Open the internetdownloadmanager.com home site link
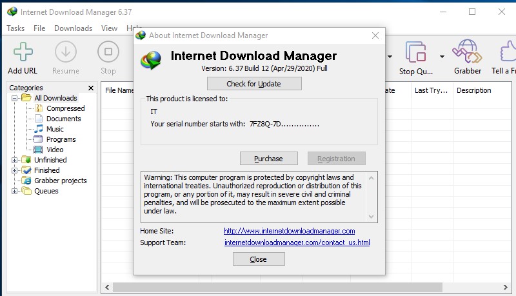The width and height of the screenshot is (516, 296). pyautogui.click(x=289, y=231)
